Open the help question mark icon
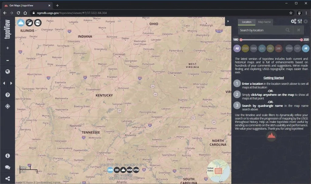Image resolution: width=311 pixels, height=184 pixels. pyautogui.click(x=8, y=95)
